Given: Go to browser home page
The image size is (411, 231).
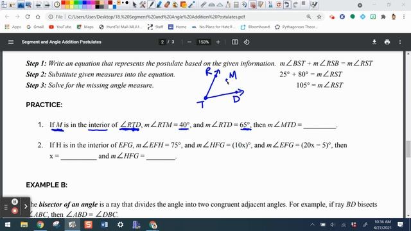Looking at the screenshot, I should tap(38, 17).
